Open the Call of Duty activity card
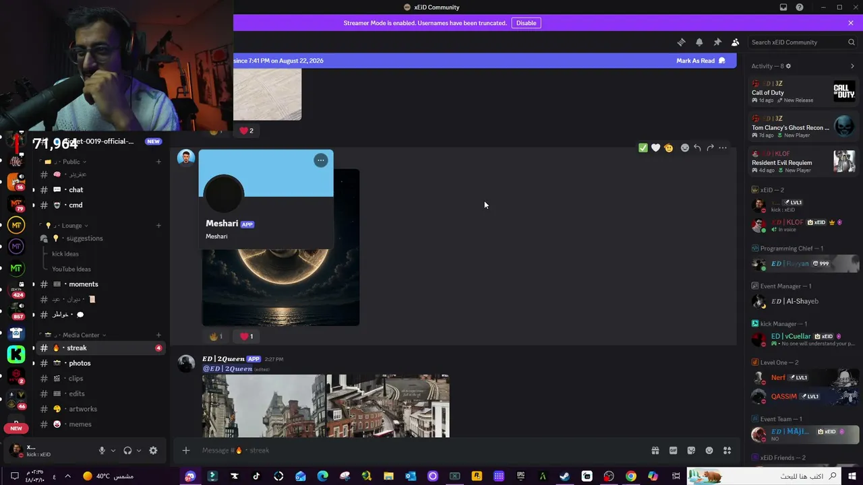Viewport: 863px width, 485px height. (803, 92)
